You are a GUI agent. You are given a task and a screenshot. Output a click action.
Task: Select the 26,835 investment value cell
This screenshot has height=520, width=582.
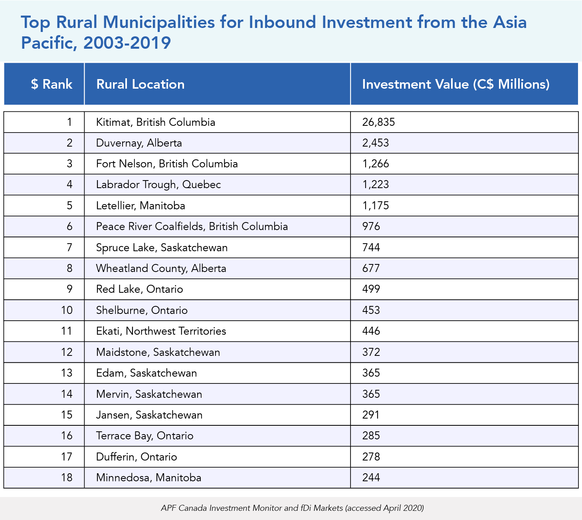pyautogui.click(x=378, y=122)
